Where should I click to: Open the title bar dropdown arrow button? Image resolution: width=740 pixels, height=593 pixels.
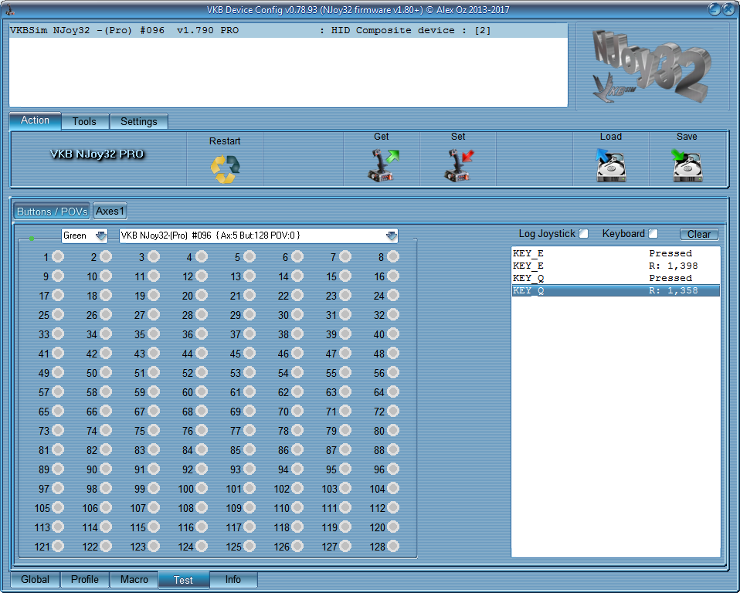pyautogui.click(x=715, y=10)
